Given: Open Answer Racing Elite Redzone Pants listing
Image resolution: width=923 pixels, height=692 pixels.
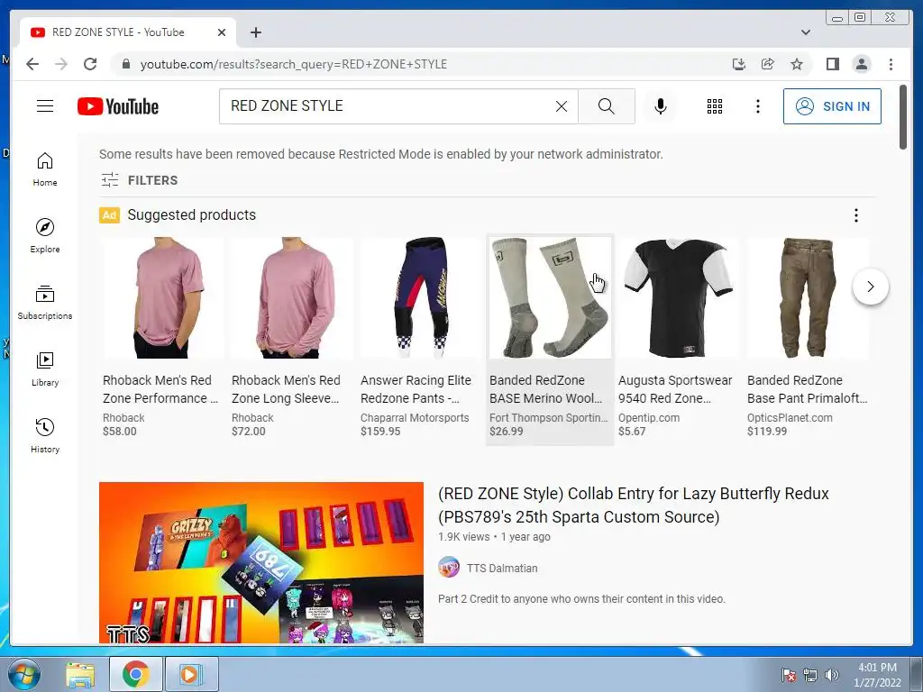Looking at the screenshot, I should pos(416,389).
